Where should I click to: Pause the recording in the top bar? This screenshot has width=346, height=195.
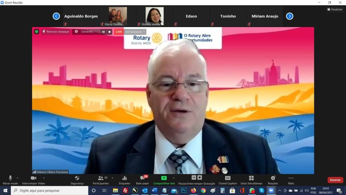[103, 31]
